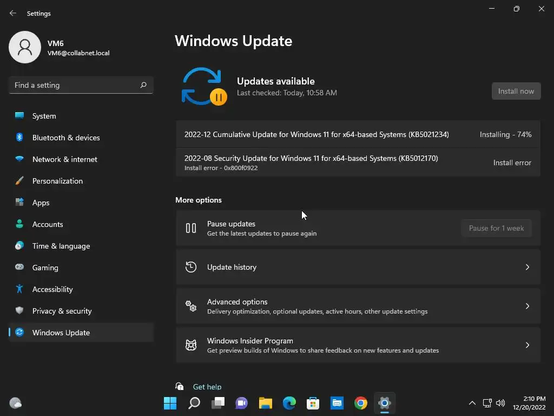
Task: Click the search magnifier in Find a setting
Action: coord(143,85)
